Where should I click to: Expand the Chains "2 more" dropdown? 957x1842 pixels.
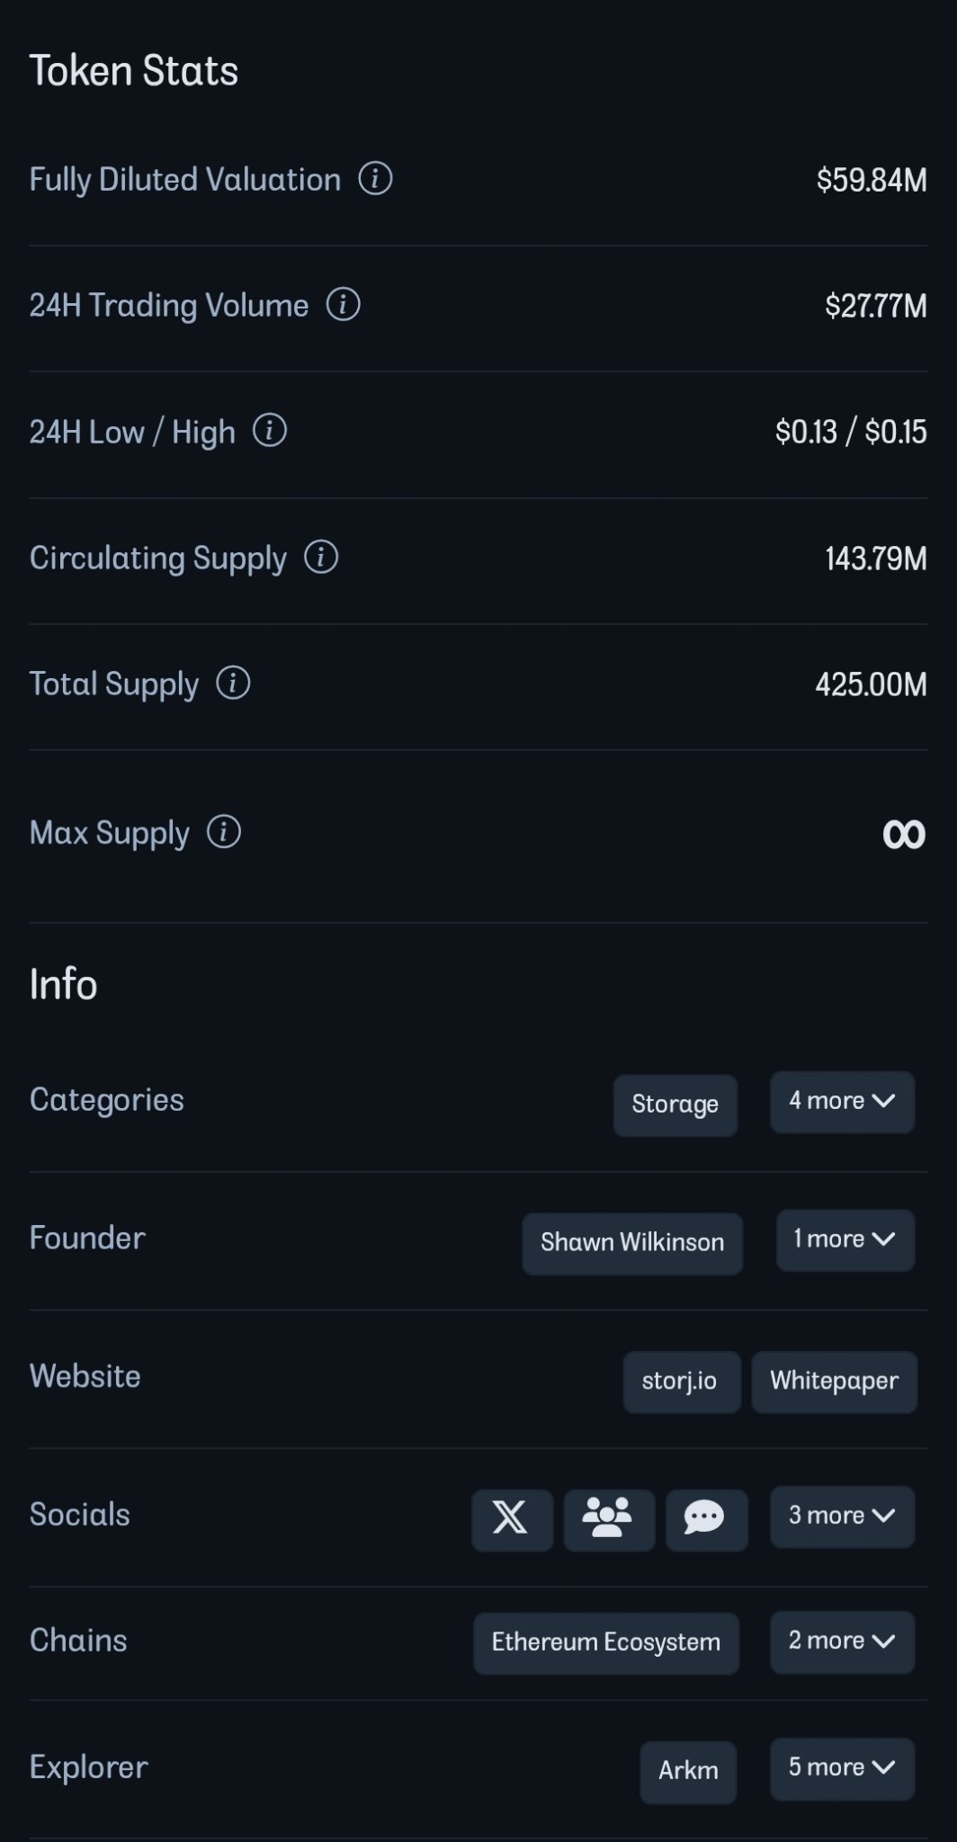point(842,1642)
